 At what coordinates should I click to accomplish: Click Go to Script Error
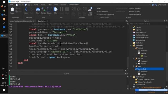coord(122,8)
